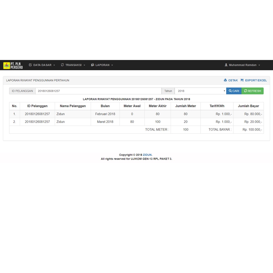Image resolution: width=273 pixels, height=273 pixels.
Task: Open the DATA DASAR menu
Action: tap(42, 65)
